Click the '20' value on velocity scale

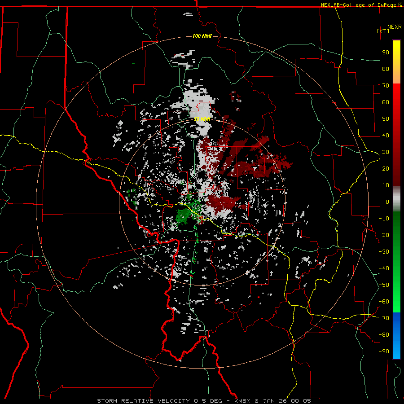386,168
